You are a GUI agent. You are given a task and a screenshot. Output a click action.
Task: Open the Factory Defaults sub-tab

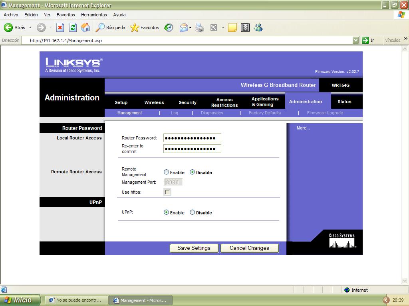[265, 113]
